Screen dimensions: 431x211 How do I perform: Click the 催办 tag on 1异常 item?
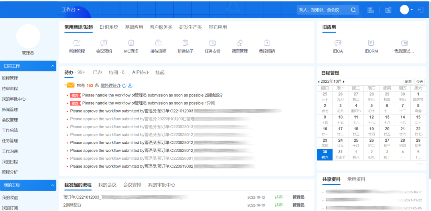[75, 103]
